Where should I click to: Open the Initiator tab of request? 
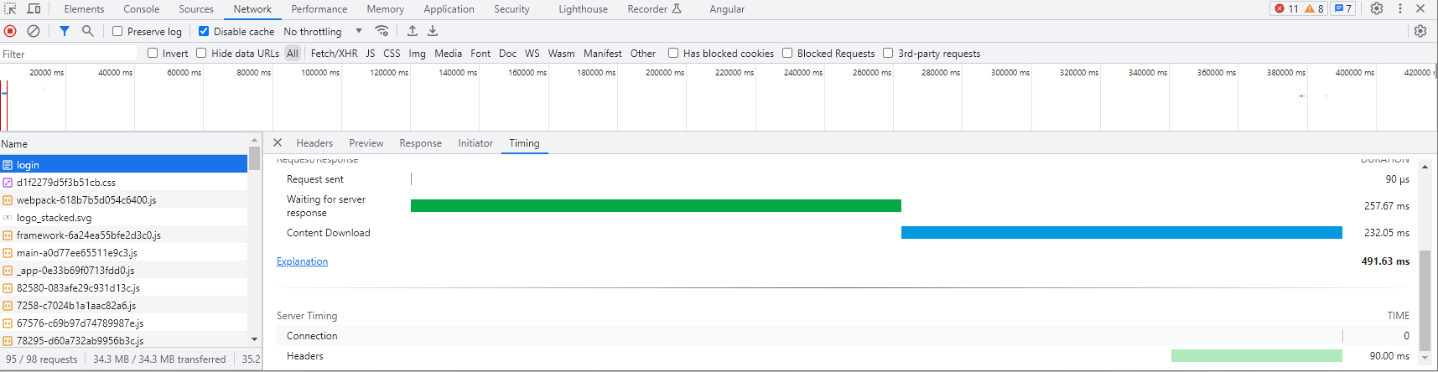(x=475, y=143)
